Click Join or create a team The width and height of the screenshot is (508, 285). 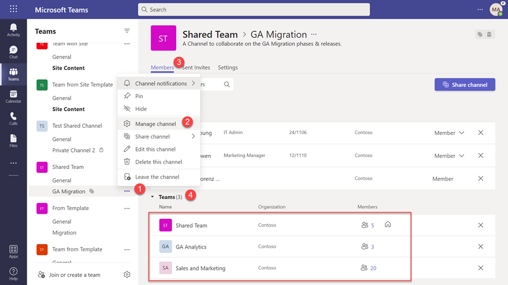pos(74,275)
